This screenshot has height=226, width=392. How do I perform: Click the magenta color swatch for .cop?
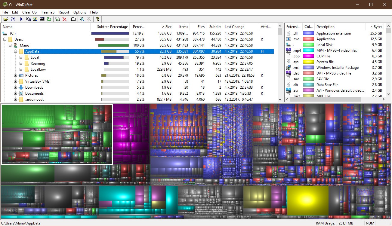(x=309, y=56)
